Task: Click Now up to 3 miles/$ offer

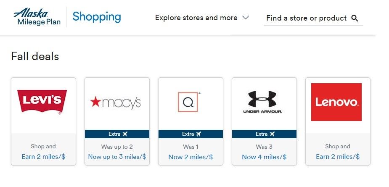Action: pyautogui.click(x=117, y=157)
